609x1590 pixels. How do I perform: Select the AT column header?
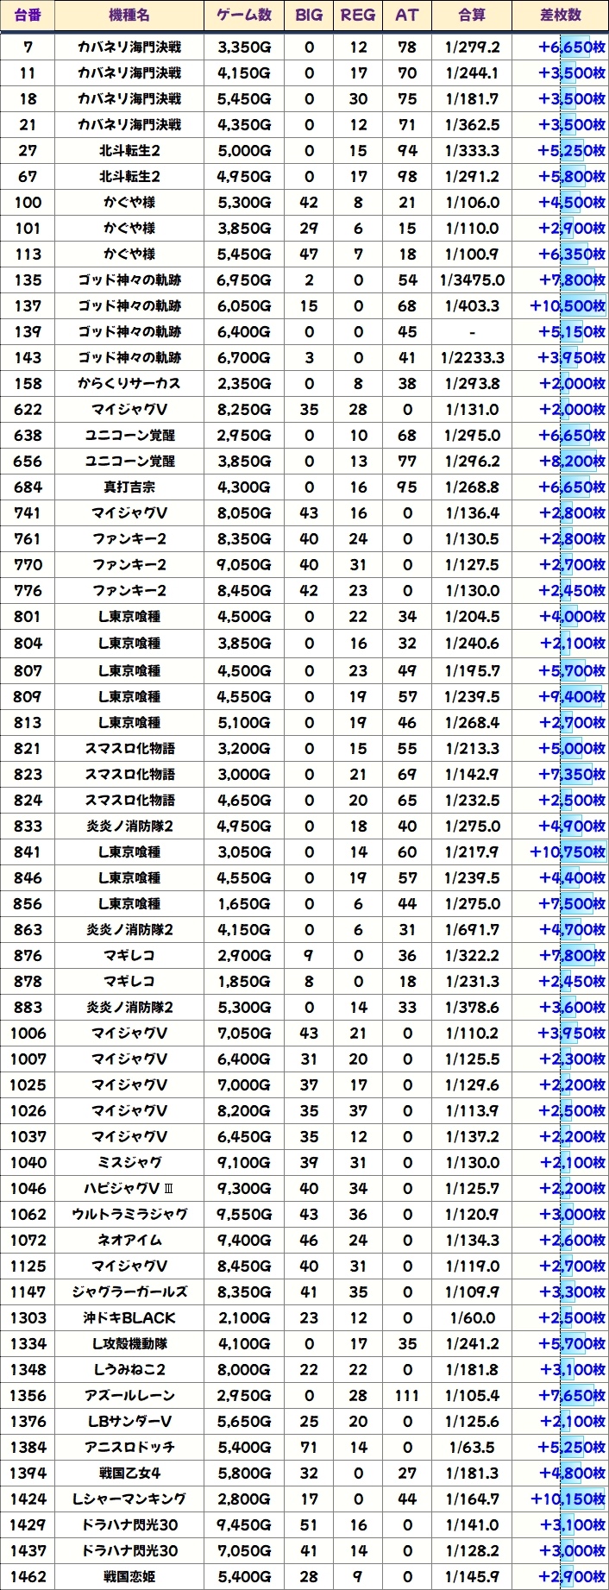pos(407,16)
